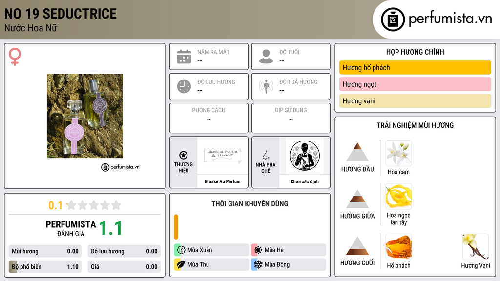Screen dimensions: 500x281
Task: Click the Hoa cam note label
Action: [x=398, y=172]
